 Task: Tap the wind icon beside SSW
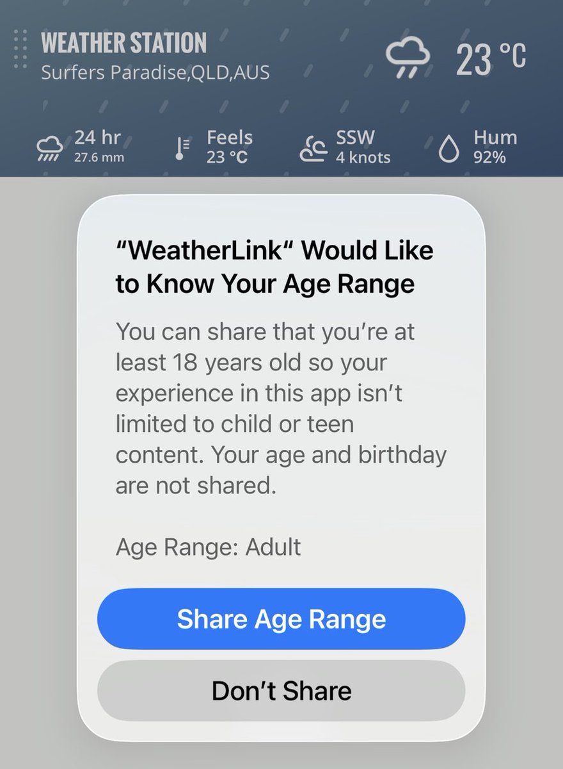314,149
